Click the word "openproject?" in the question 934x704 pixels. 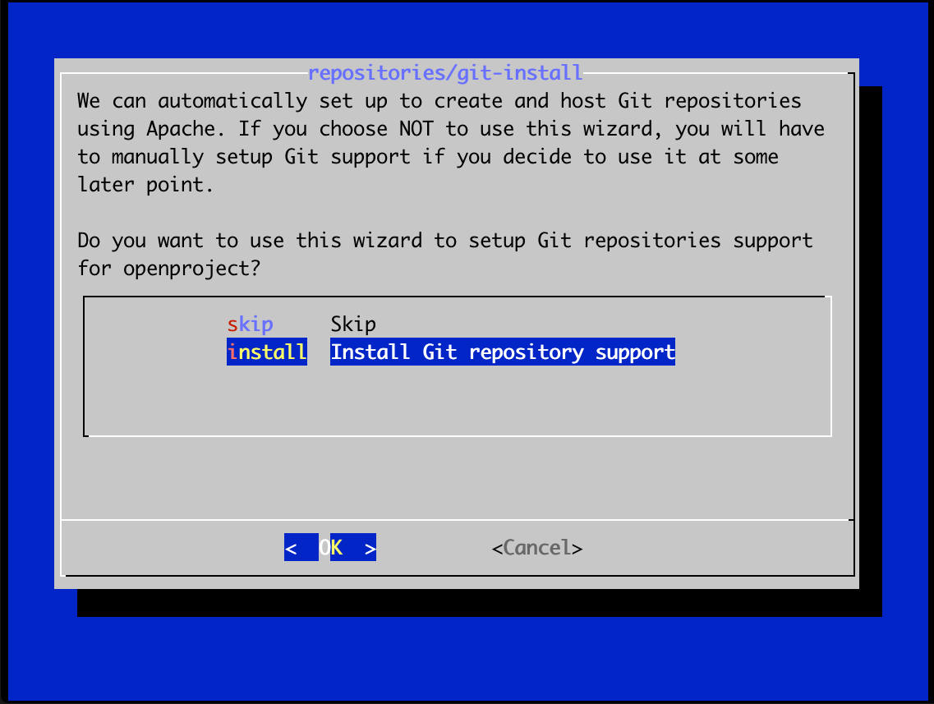pos(191,269)
